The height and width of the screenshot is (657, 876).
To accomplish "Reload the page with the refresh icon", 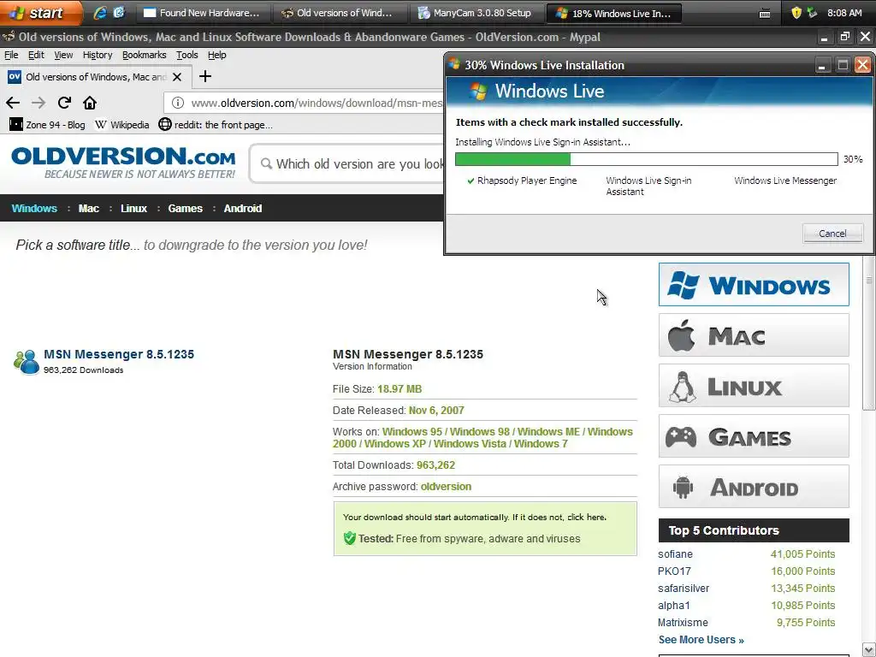I will (64, 103).
